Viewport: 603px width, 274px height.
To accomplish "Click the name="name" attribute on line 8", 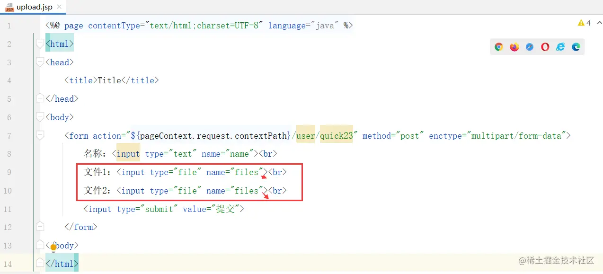I will (228, 154).
